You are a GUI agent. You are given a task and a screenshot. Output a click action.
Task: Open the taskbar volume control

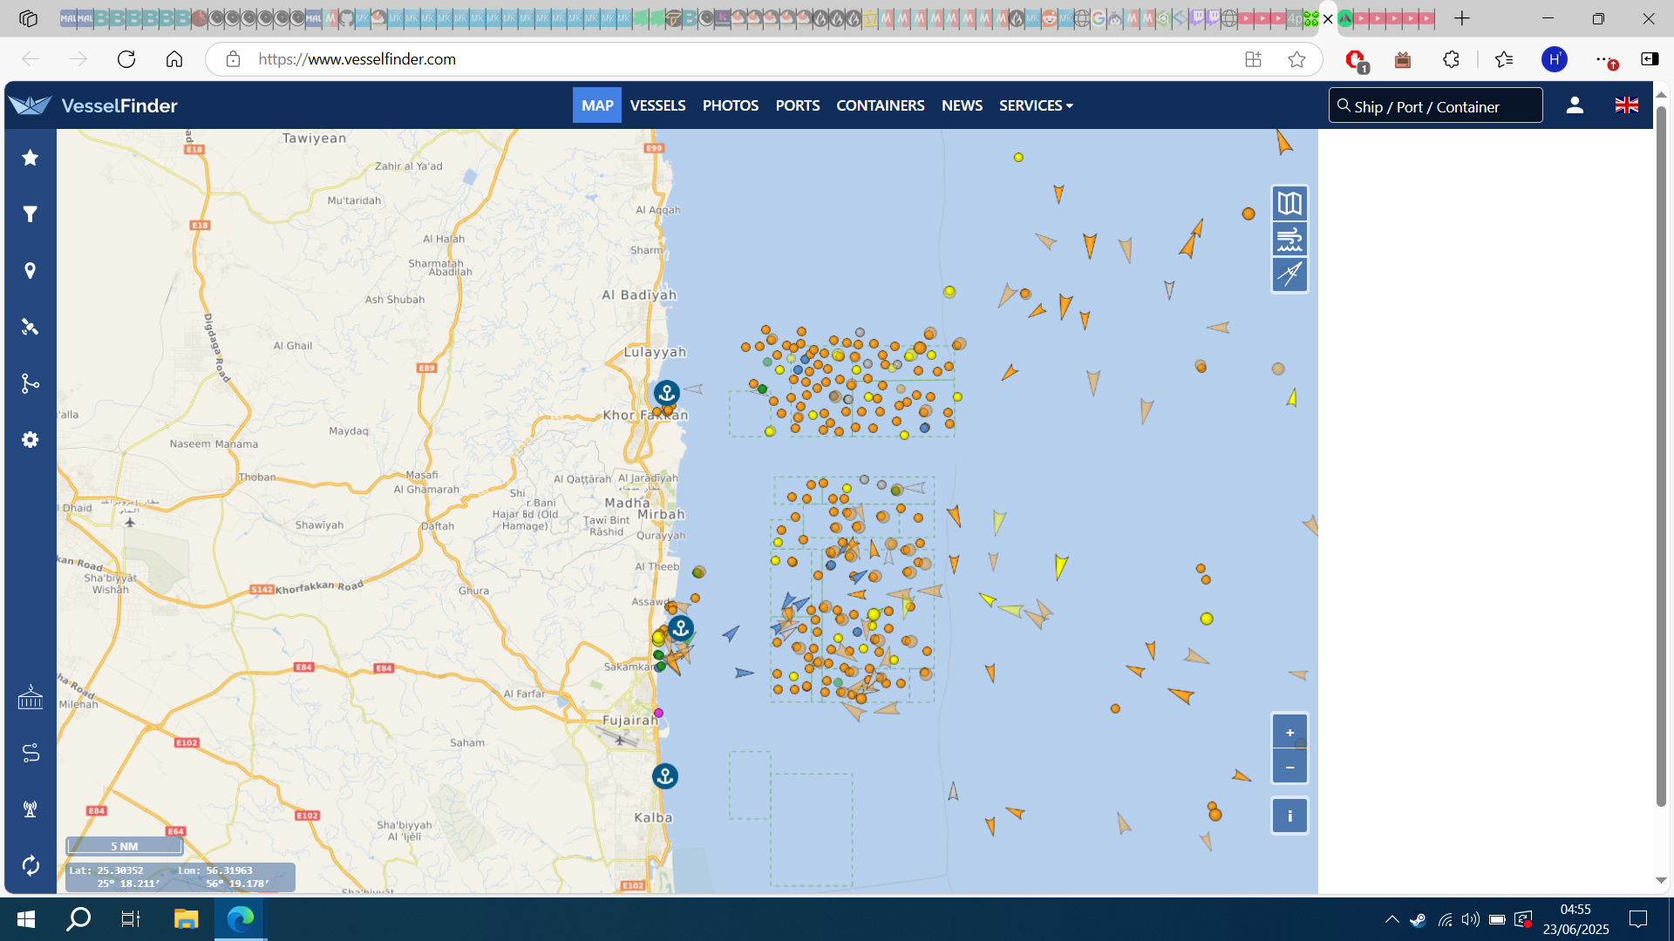pos(1471,919)
